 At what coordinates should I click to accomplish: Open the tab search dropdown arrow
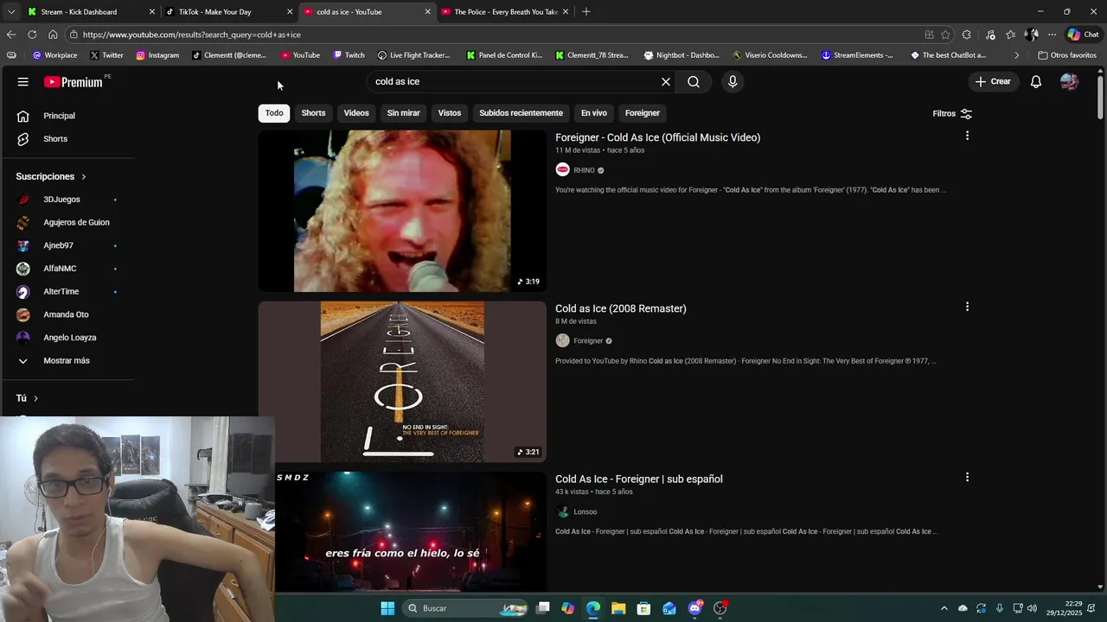10,12
